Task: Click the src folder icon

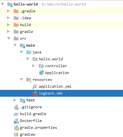Action: click(x=16, y=39)
